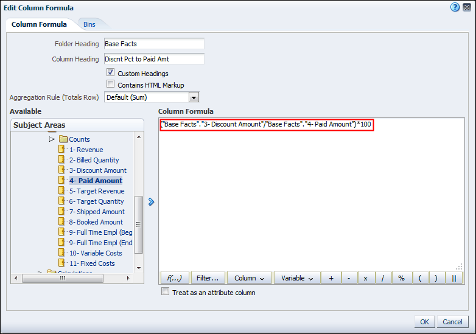
Task: Select 1- Revenue in Subject Areas
Action: click(x=86, y=150)
